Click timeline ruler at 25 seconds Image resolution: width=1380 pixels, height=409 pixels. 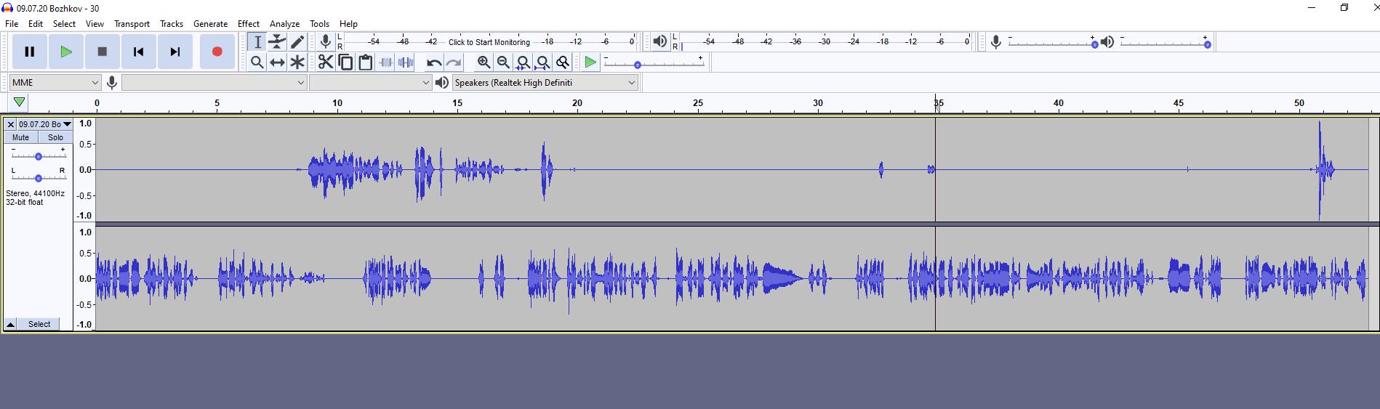(697, 104)
